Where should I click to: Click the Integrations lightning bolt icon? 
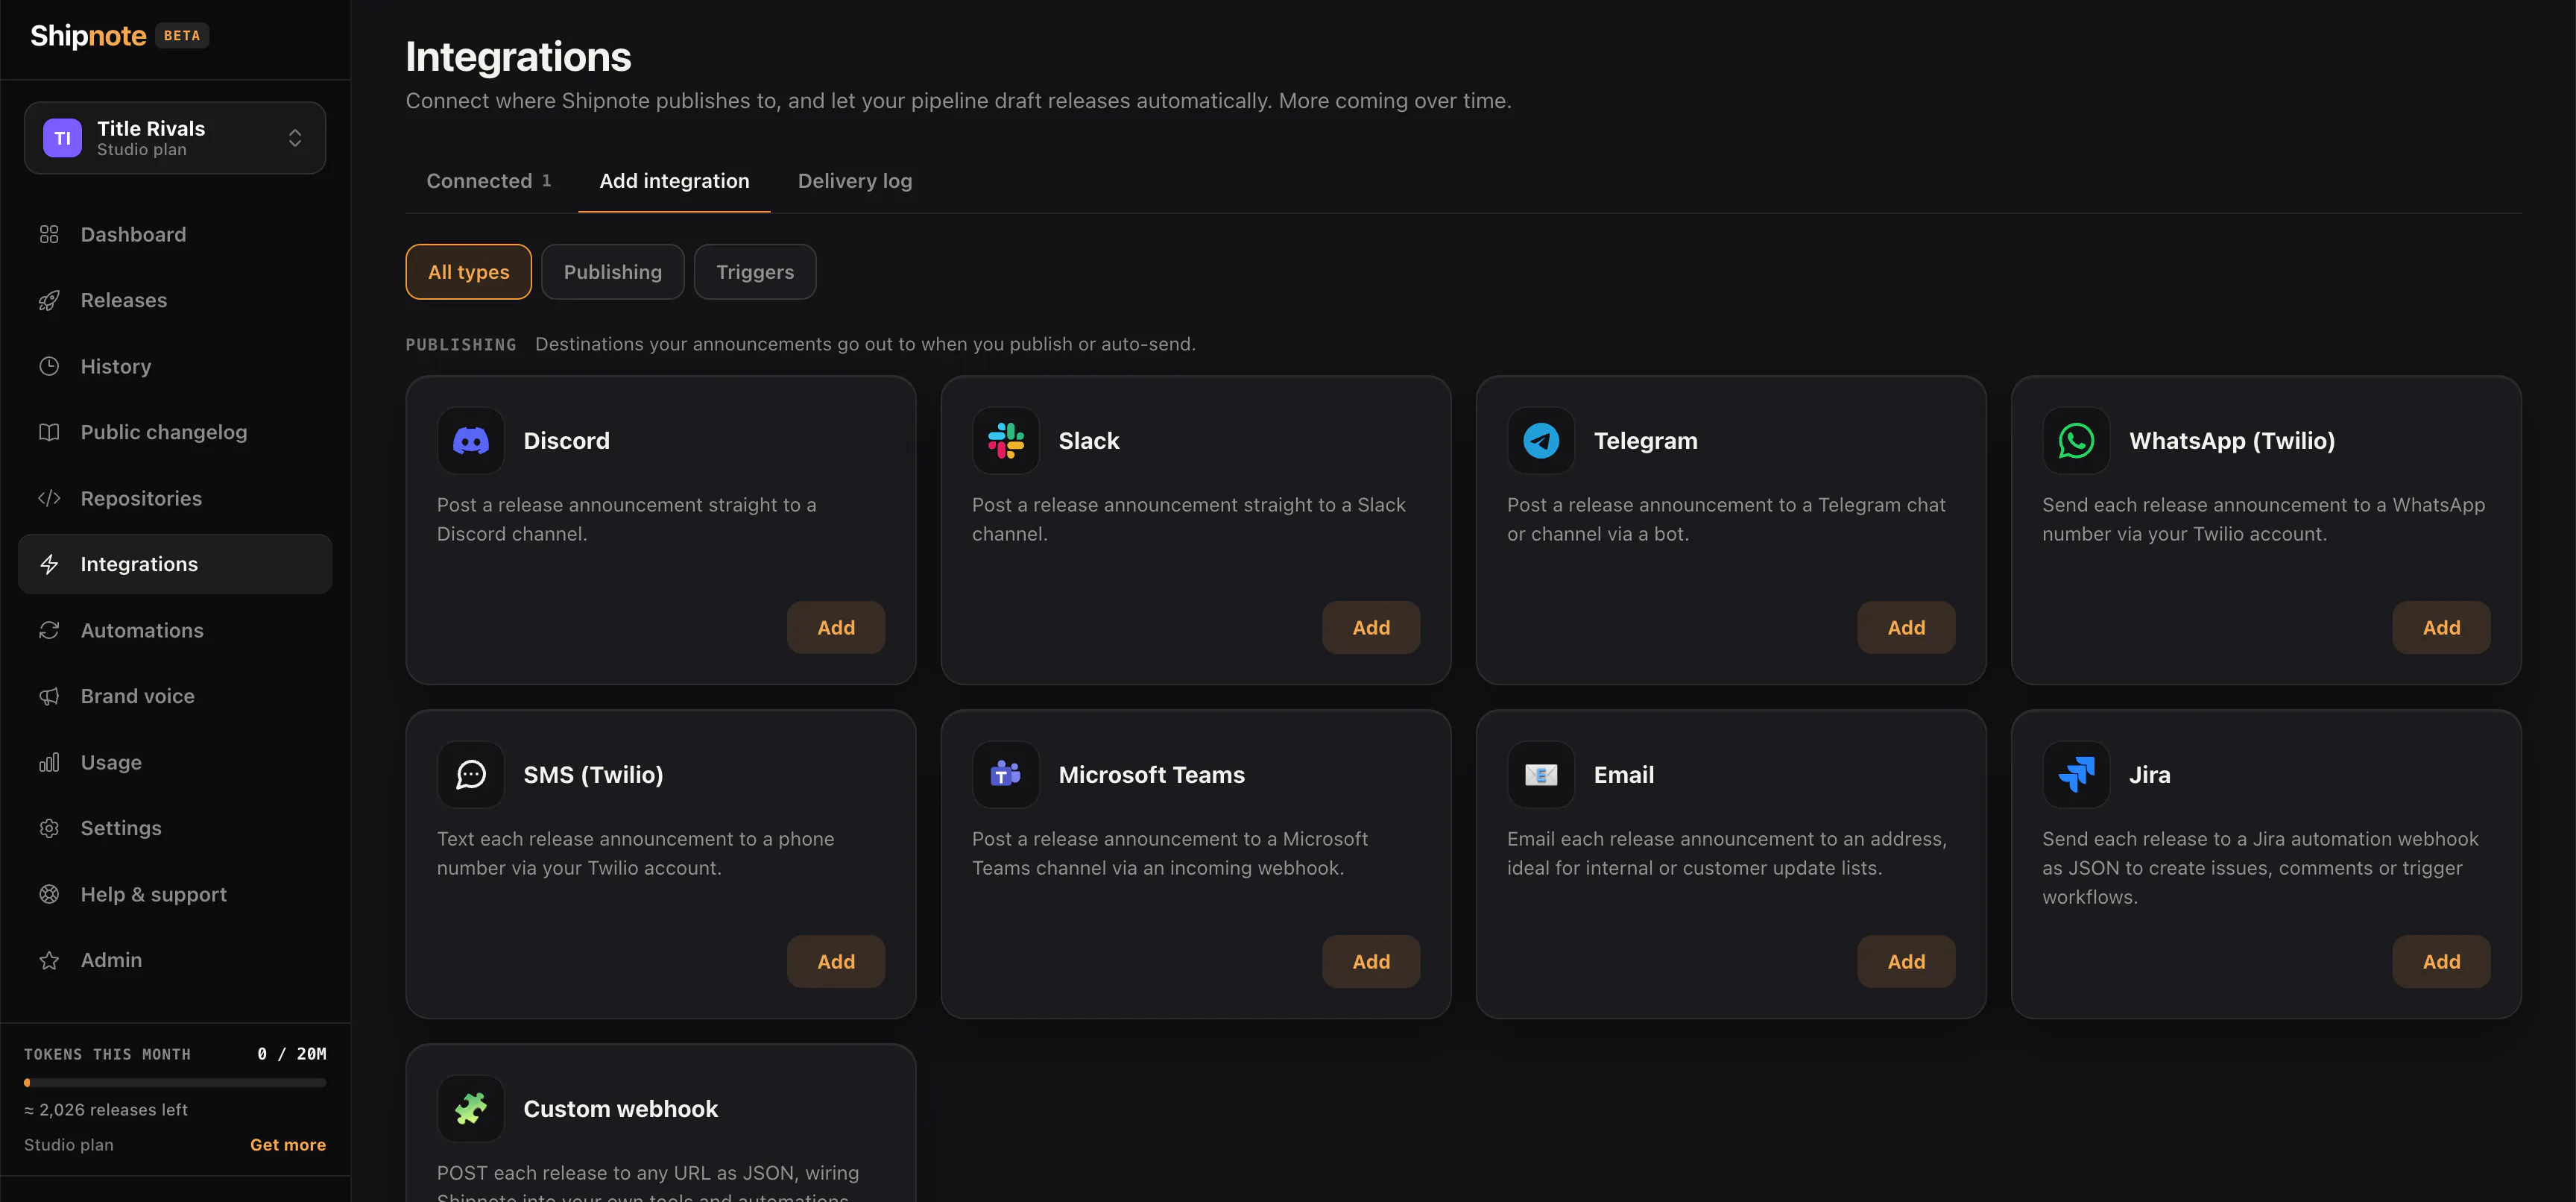coord(49,564)
